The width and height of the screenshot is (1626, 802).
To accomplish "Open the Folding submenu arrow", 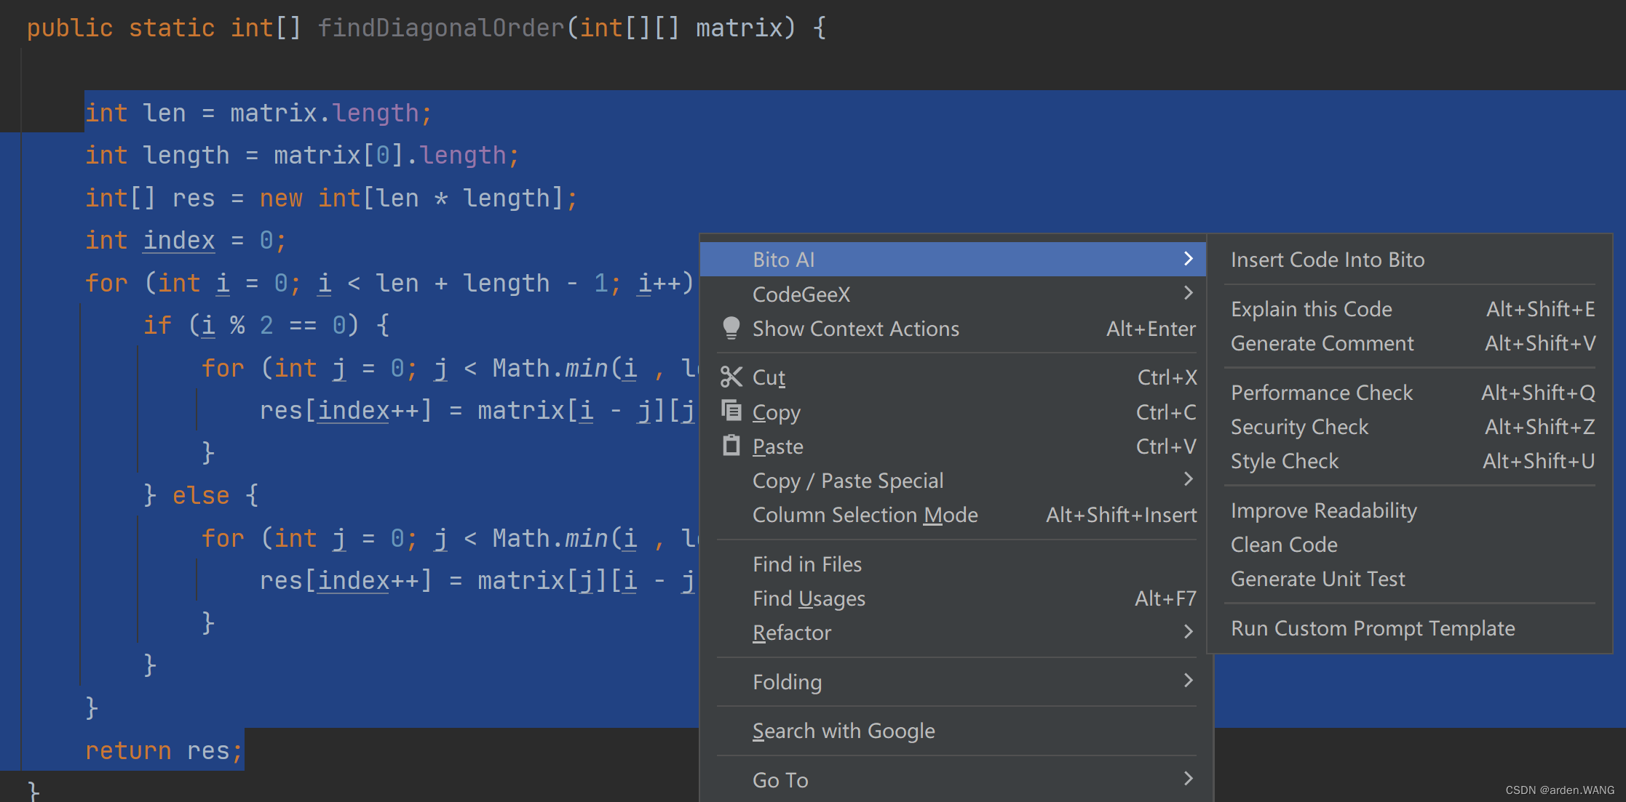I will tap(1188, 681).
